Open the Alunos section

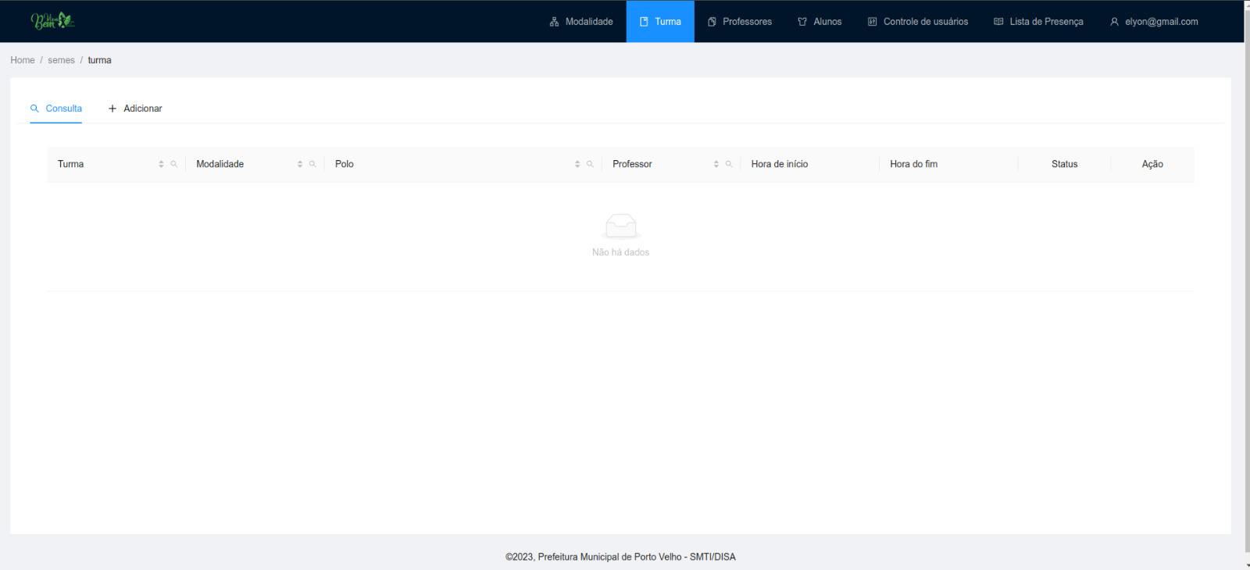[820, 22]
